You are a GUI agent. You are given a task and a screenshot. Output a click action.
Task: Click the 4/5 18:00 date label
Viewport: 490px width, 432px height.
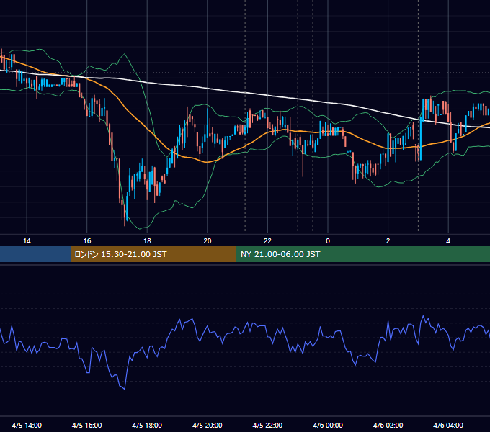(147, 425)
